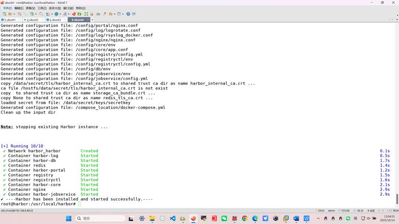The height and width of the screenshot is (224, 399).
Task: Expand the layout panes dropdown arrow
Action: pos(123,14)
